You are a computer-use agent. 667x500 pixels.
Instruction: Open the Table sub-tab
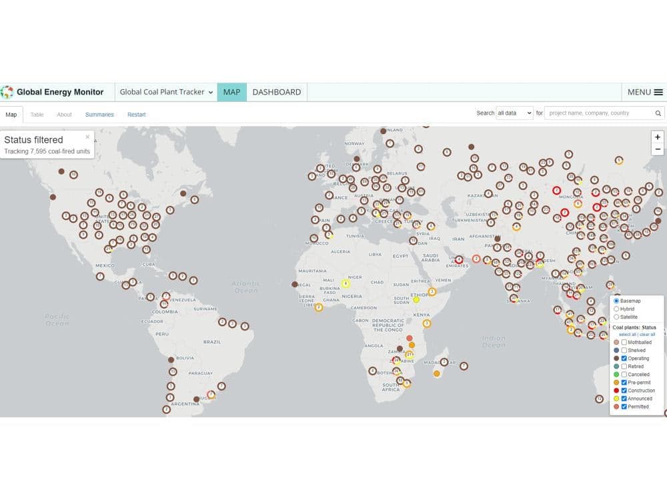point(37,115)
